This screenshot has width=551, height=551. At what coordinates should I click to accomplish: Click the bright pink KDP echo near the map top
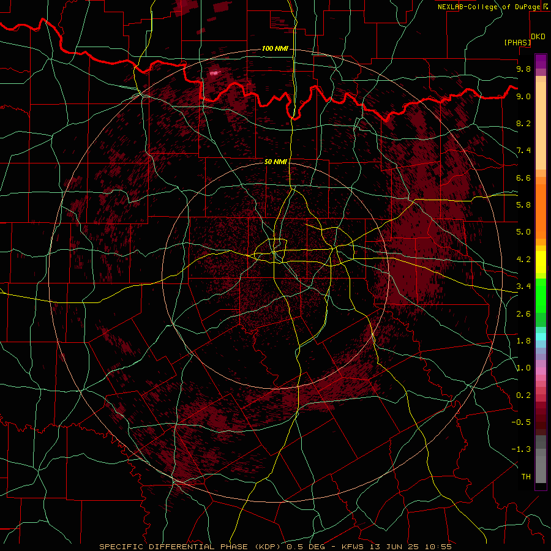click(214, 73)
